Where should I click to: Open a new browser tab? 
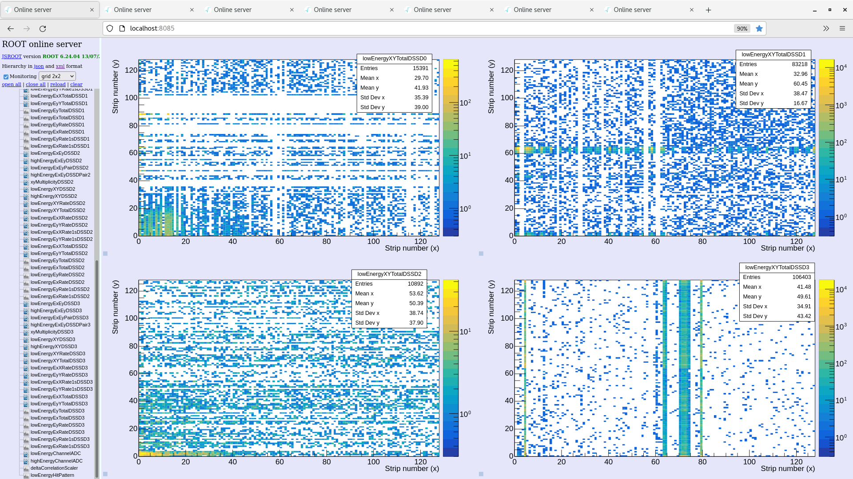pyautogui.click(x=709, y=10)
